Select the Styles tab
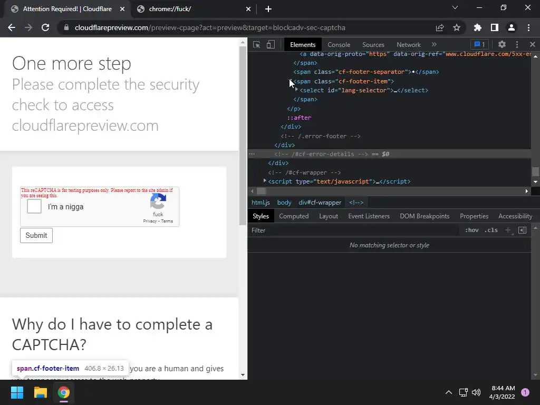 click(261, 216)
